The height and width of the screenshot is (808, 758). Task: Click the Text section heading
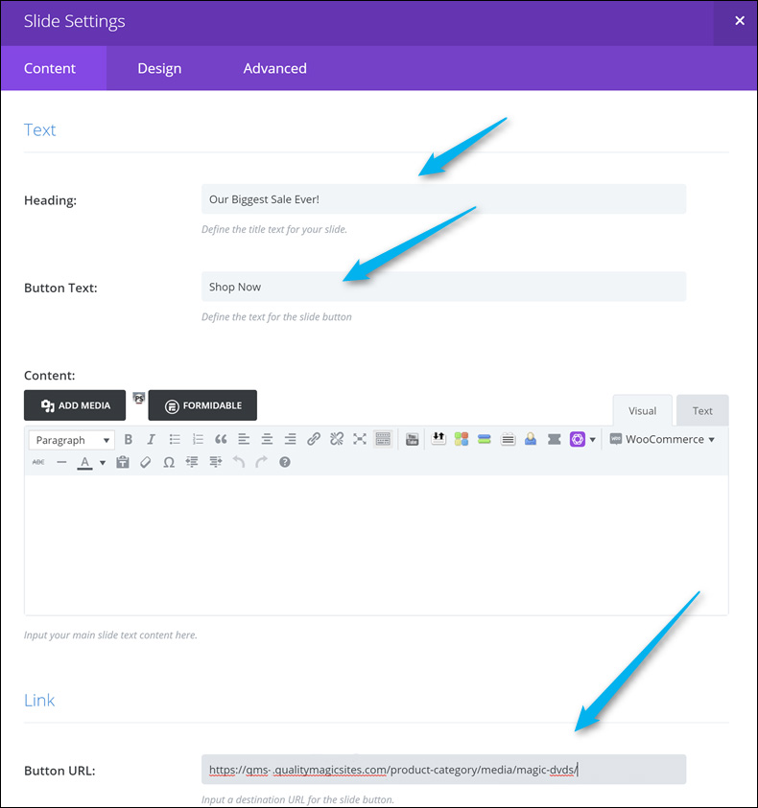coord(39,129)
